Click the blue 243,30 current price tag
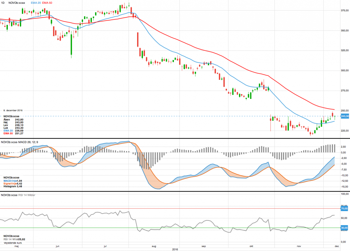Image resolution: width=350 pixels, height=251 pixels. [x=345, y=116]
